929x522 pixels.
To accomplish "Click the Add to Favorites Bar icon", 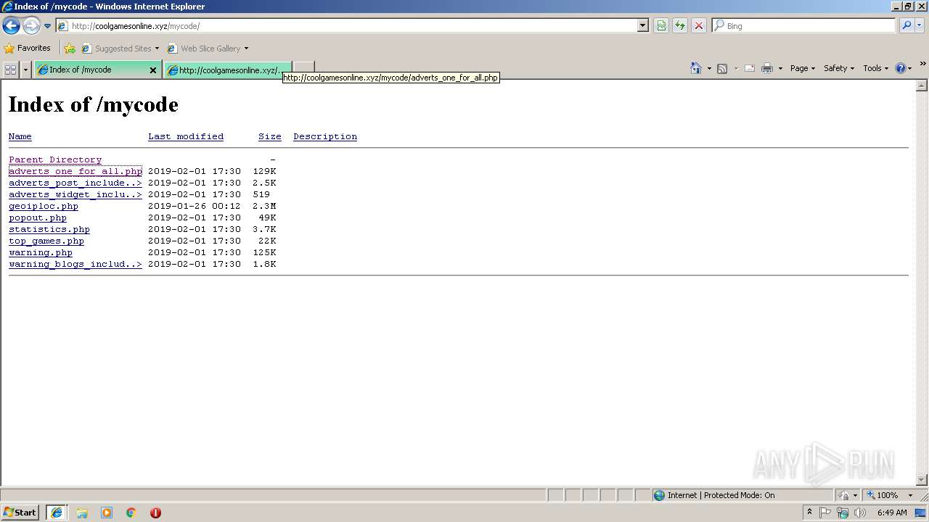I will (70, 49).
